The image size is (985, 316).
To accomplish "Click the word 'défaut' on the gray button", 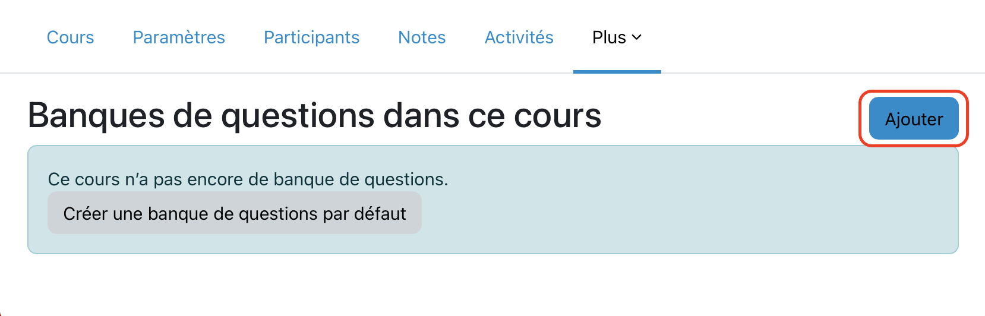I will click(x=380, y=213).
